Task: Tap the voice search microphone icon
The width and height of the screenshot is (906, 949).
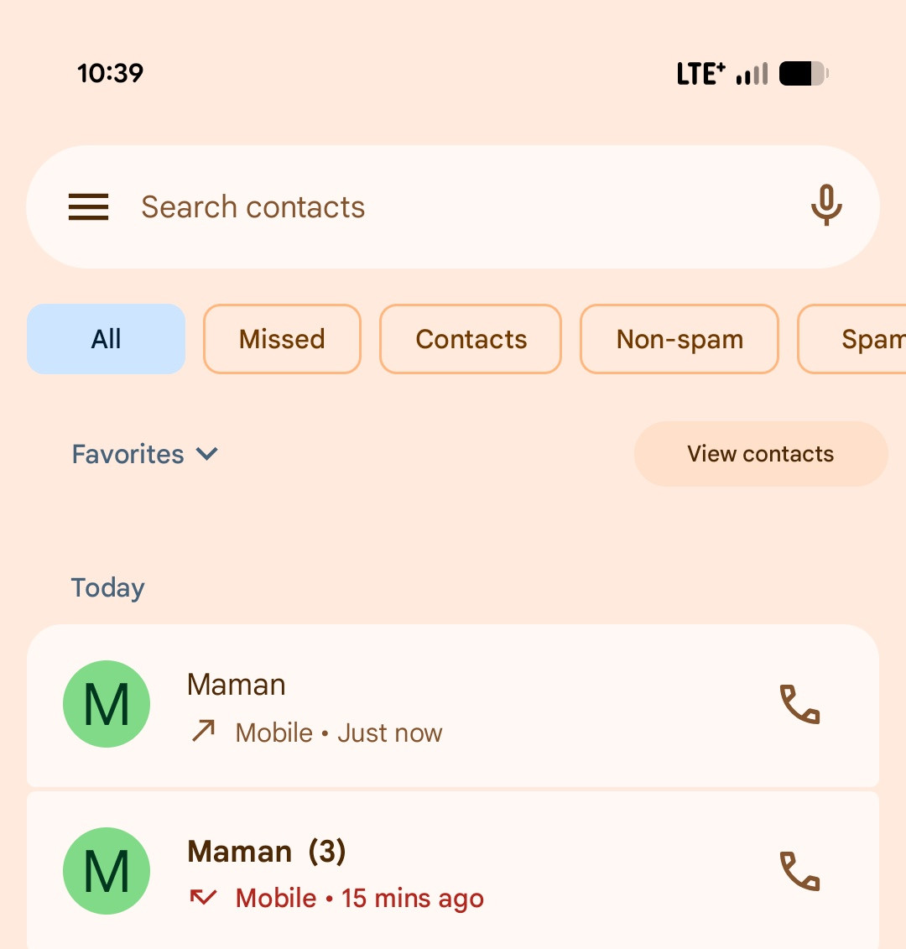Action: point(826,206)
